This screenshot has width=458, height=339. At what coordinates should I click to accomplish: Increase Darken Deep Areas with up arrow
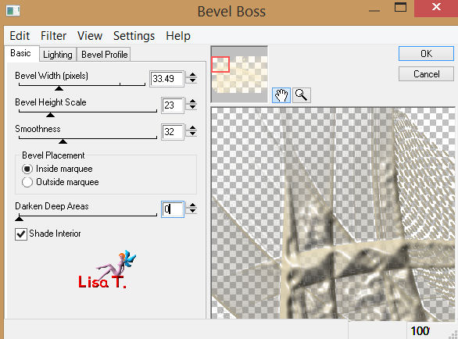(x=192, y=205)
